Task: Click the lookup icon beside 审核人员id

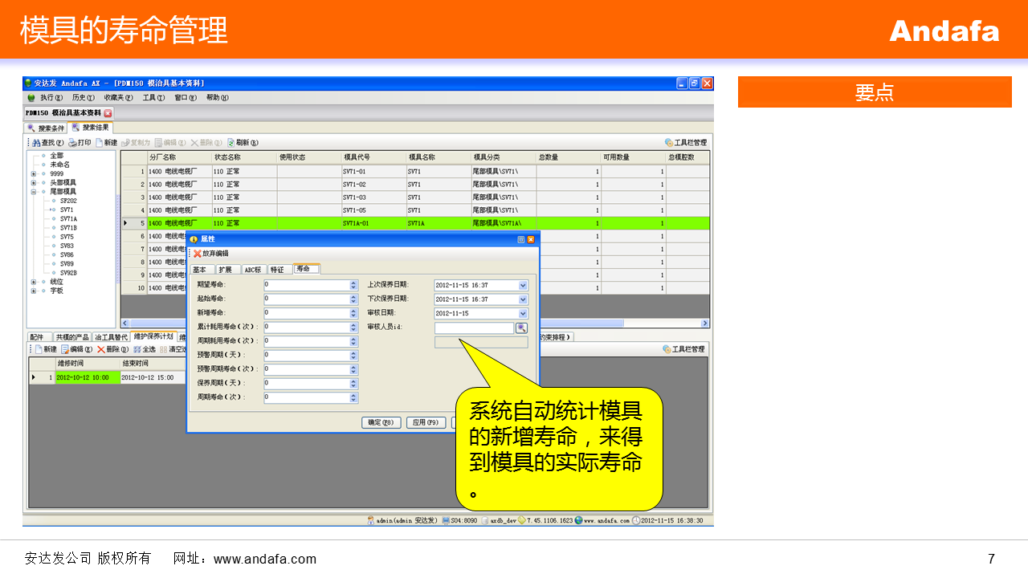Action: 521,328
